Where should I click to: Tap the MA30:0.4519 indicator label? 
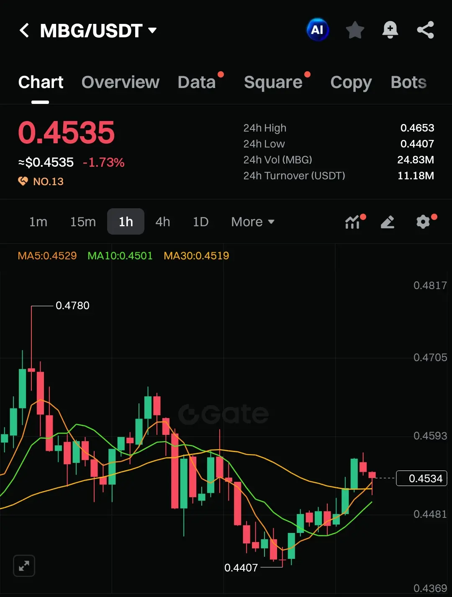point(196,256)
